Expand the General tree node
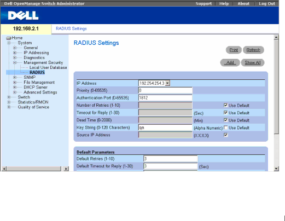285x221 pixels. 15,48
